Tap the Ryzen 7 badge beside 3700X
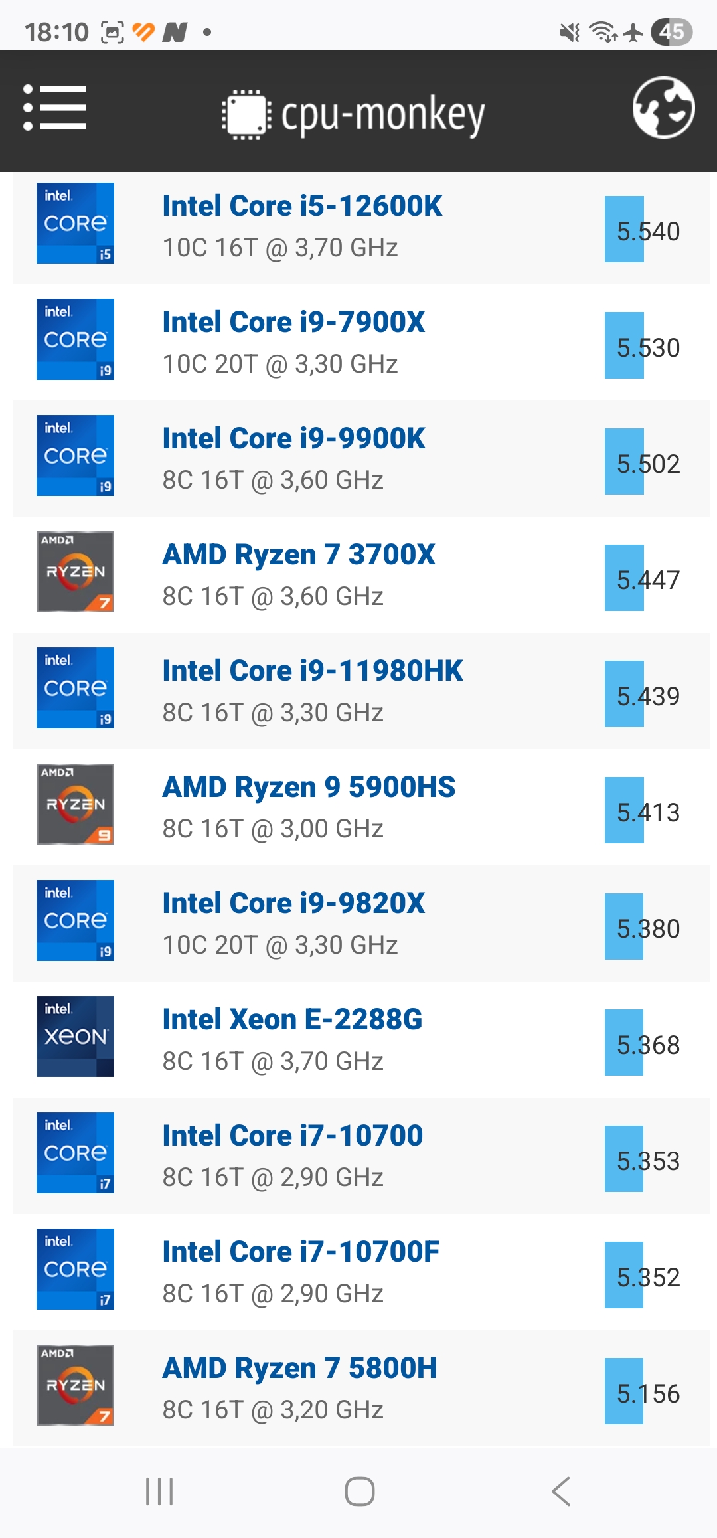Screen dimensions: 717x1538 click(75, 572)
